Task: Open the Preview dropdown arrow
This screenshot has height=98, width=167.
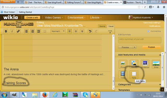Action: click(x=135, y=47)
